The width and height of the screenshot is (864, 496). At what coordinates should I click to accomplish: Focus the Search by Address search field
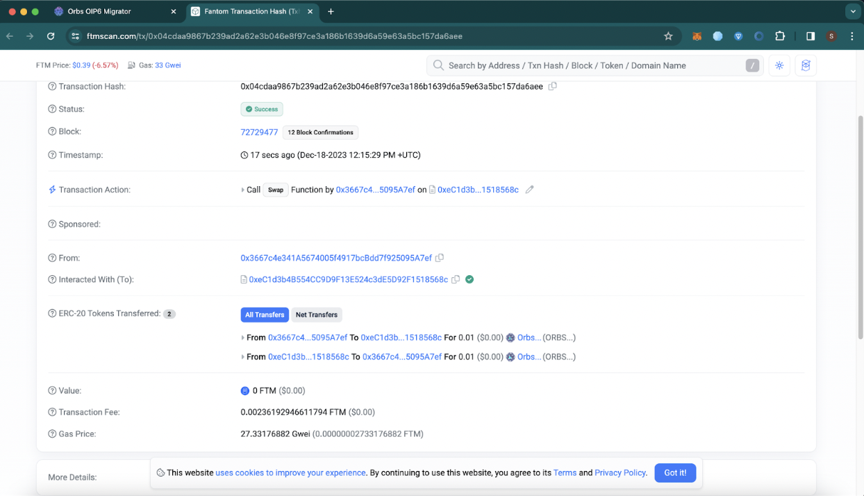coord(595,65)
